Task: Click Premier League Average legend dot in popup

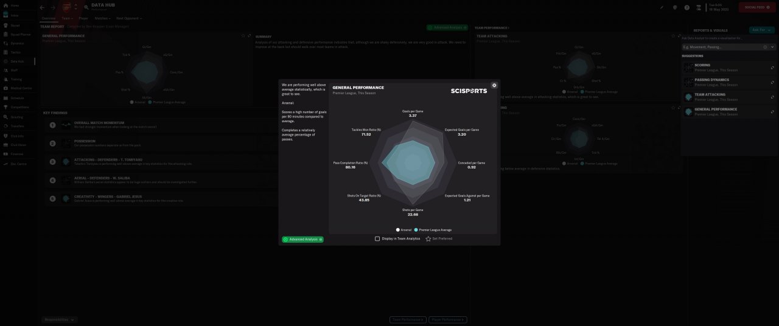Action: pyautogui.click(x=416, y=230)
